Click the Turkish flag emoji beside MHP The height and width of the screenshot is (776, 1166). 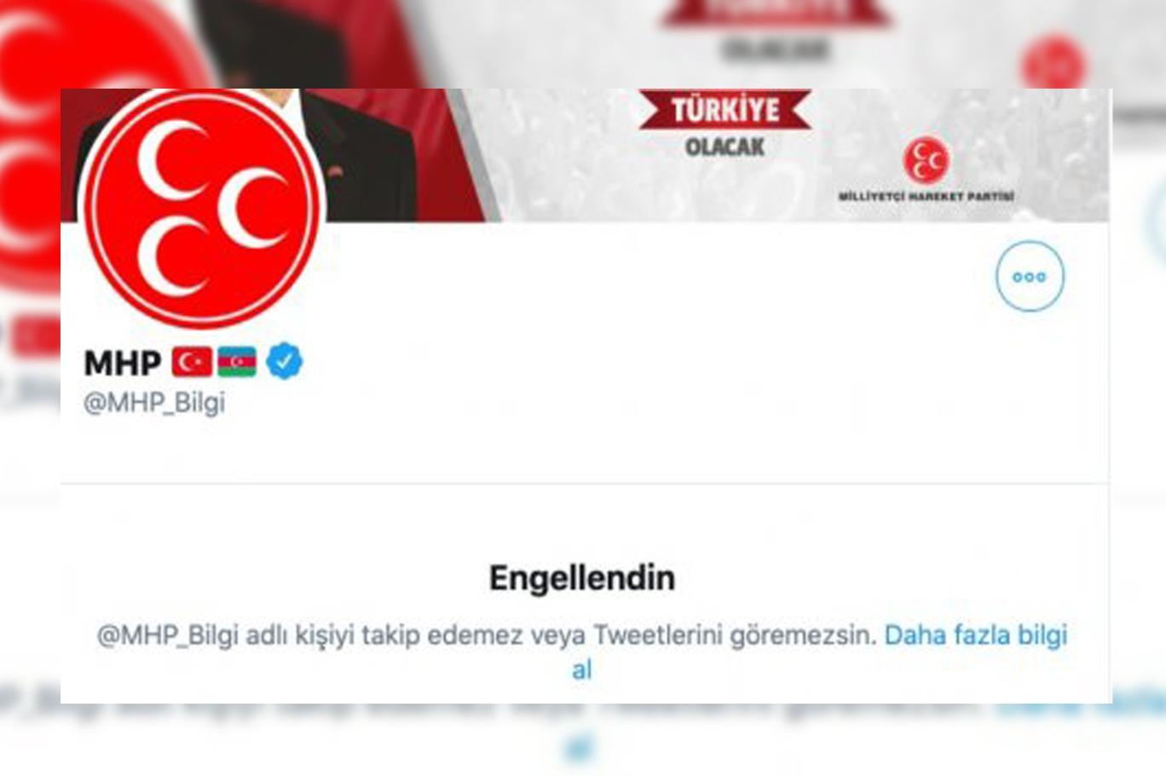(x=192, y=362)
